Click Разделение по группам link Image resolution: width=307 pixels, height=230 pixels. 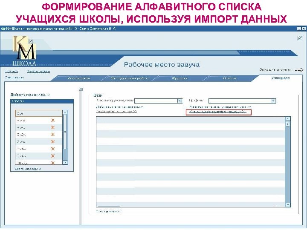tap(116, 111)
